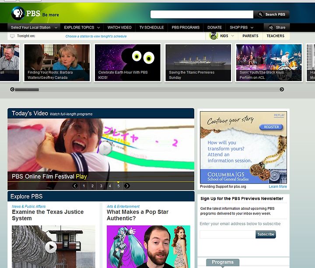
Task: Select video slide 4
Action: coord(110,186)
